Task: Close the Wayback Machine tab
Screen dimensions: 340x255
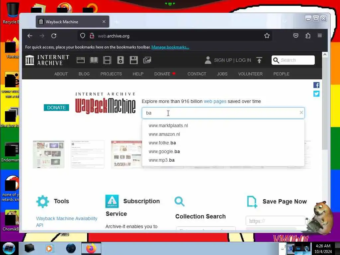Action: point(104,22)
